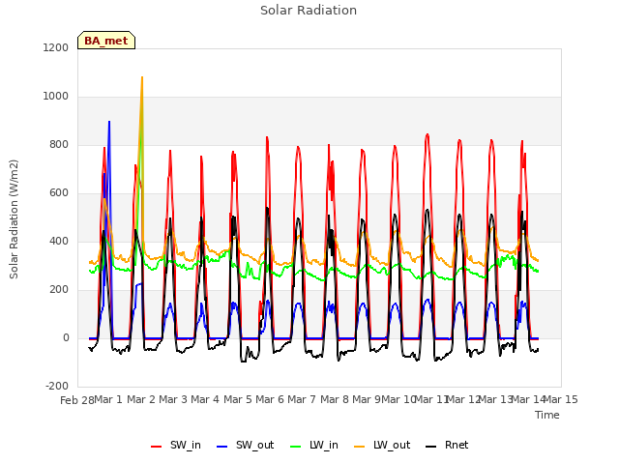This screenshot has width=619, height=464.
Task: Click the 400 y-axis tick label
Action: pos(59,241)
